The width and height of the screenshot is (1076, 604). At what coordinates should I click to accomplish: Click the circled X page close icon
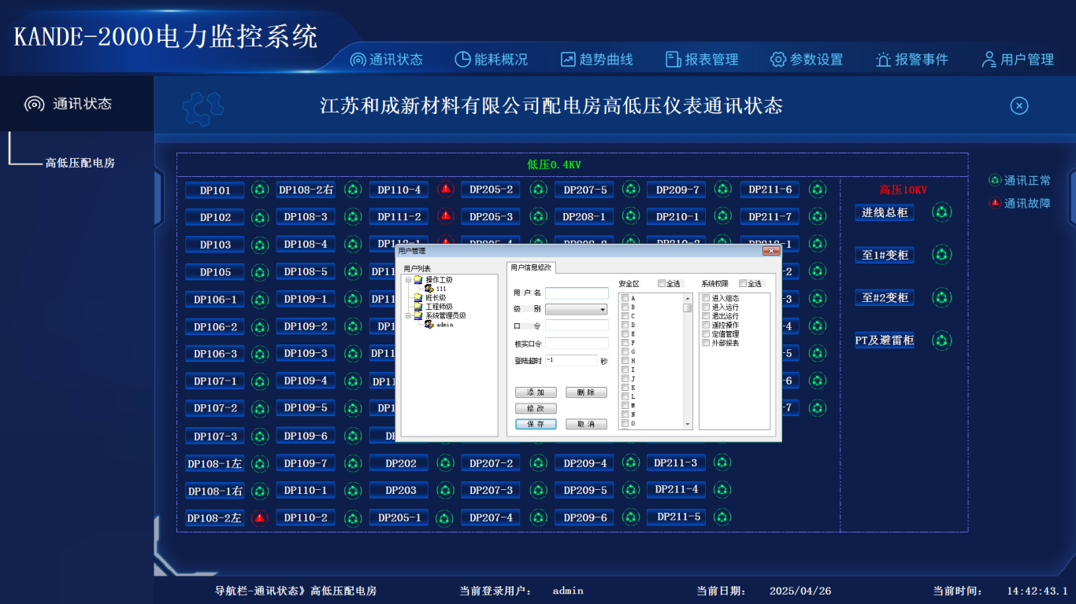coord(1019,105)
